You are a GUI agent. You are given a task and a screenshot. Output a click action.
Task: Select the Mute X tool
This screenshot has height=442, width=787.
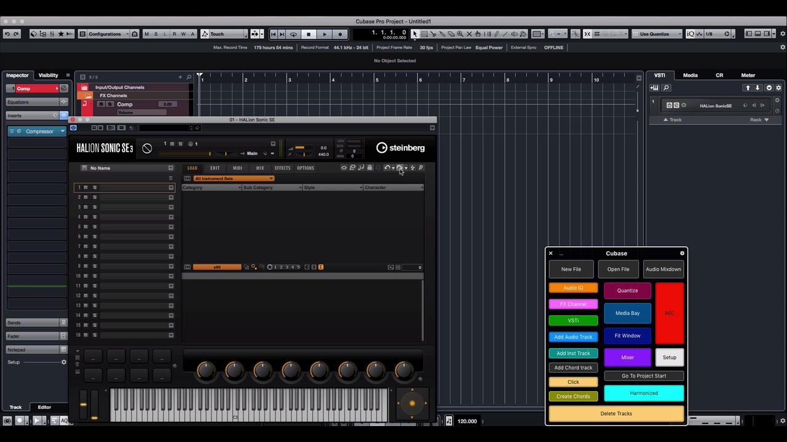pyautogui.click(x=469, y=34)
